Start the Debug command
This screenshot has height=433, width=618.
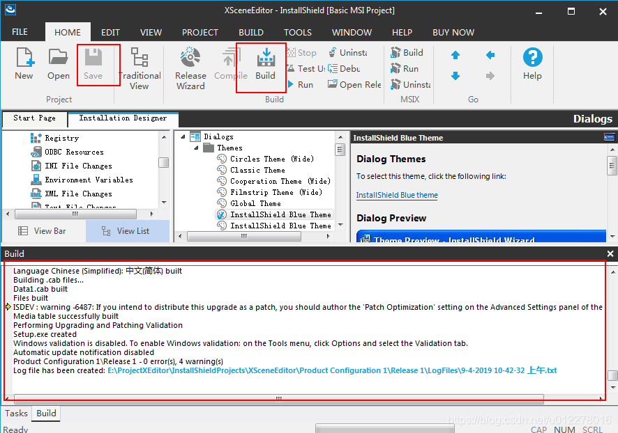[x=344, y=68]
